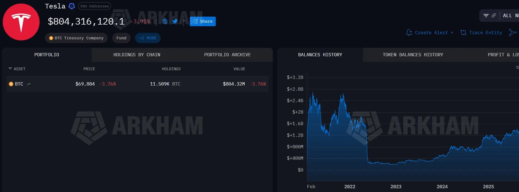Click the Tesla logo avatar
The width and height of the screenshot is (519, 192).
click(21, 22)
